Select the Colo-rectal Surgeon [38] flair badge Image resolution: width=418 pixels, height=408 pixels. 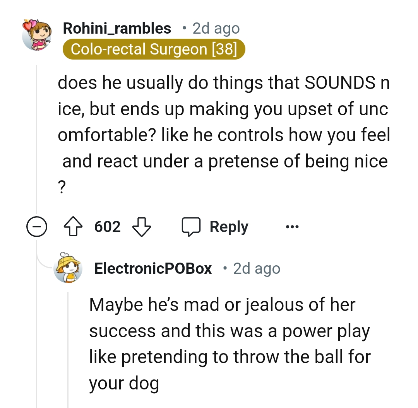[x=154, y=49]
